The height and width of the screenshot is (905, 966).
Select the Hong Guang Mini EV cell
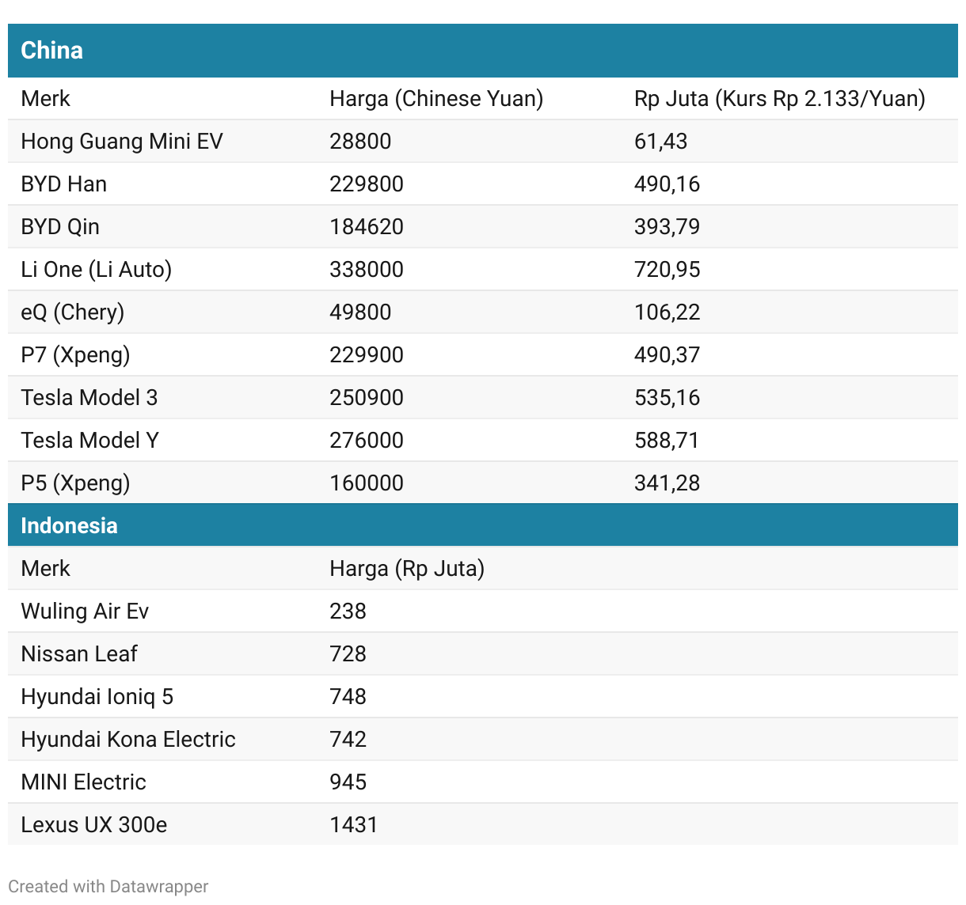pos(122,142)
